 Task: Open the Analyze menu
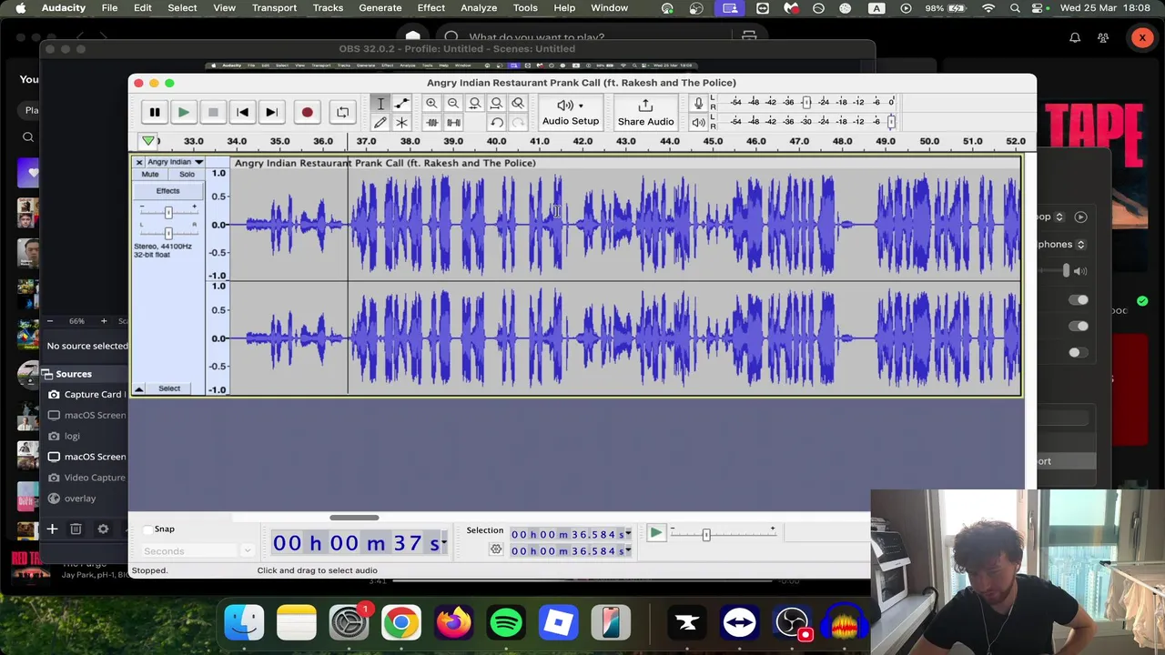[479, 8]
